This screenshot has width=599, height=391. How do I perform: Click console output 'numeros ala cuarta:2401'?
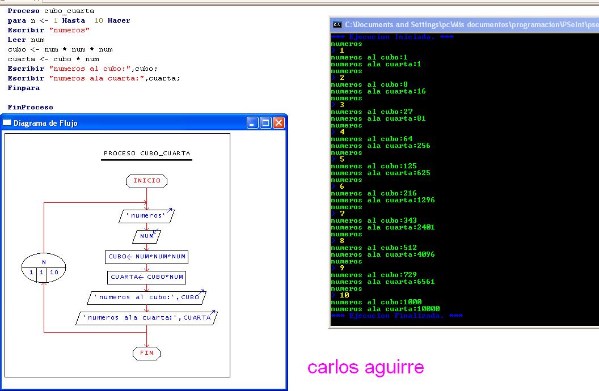pyautogui.click(x=383, y=227)
